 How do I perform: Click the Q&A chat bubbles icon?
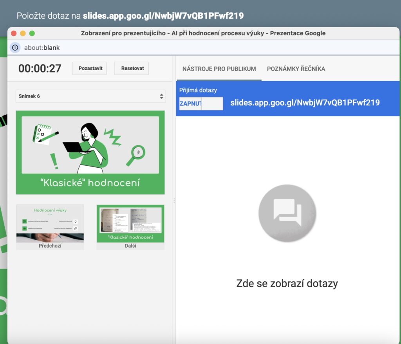(287, 213)
